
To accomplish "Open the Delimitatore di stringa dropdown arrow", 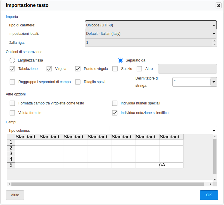I will click(x=213, y=82).
